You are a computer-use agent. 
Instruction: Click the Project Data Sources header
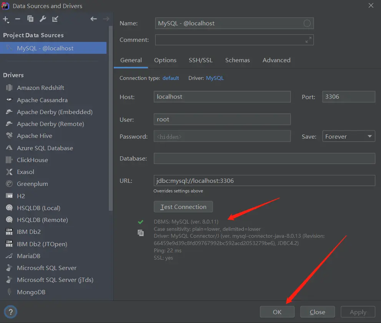(x=33, y=35)
